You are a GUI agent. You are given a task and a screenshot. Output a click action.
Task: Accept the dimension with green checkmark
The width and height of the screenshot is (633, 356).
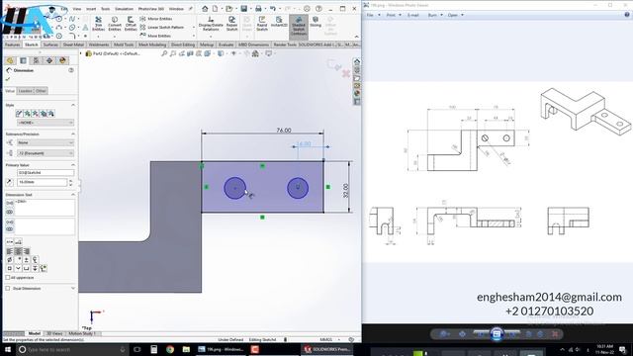click(x=8, y=79)
